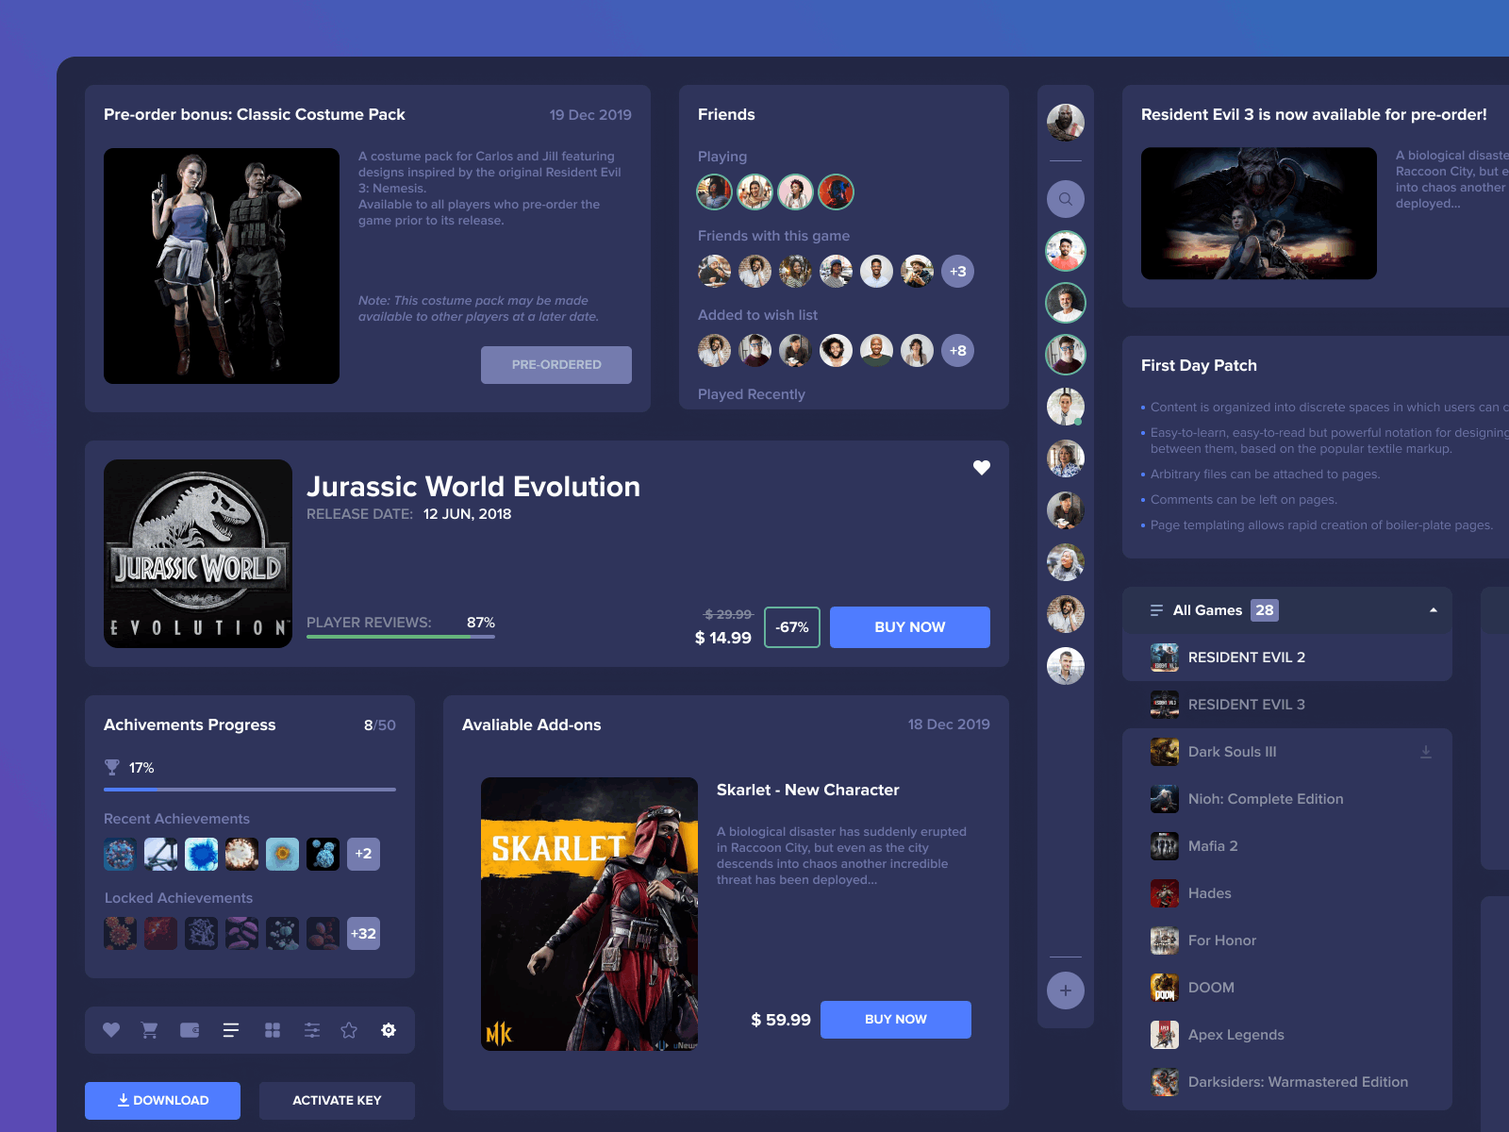Expand the +3 friends playing list
The width and height of the screenshot is (1509, 1132).
[x=957, y=271]
